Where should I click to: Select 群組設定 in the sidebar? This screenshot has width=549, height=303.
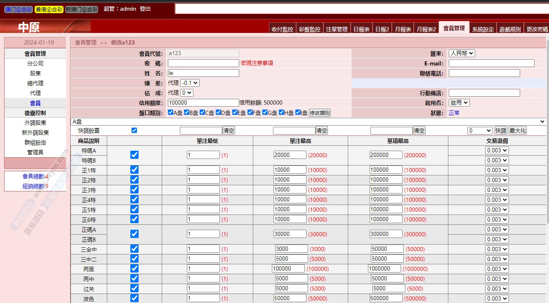35,142
